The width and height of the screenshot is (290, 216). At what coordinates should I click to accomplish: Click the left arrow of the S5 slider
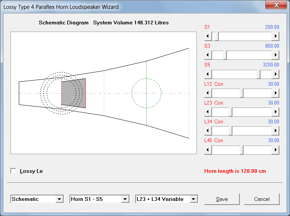[208, 74]
